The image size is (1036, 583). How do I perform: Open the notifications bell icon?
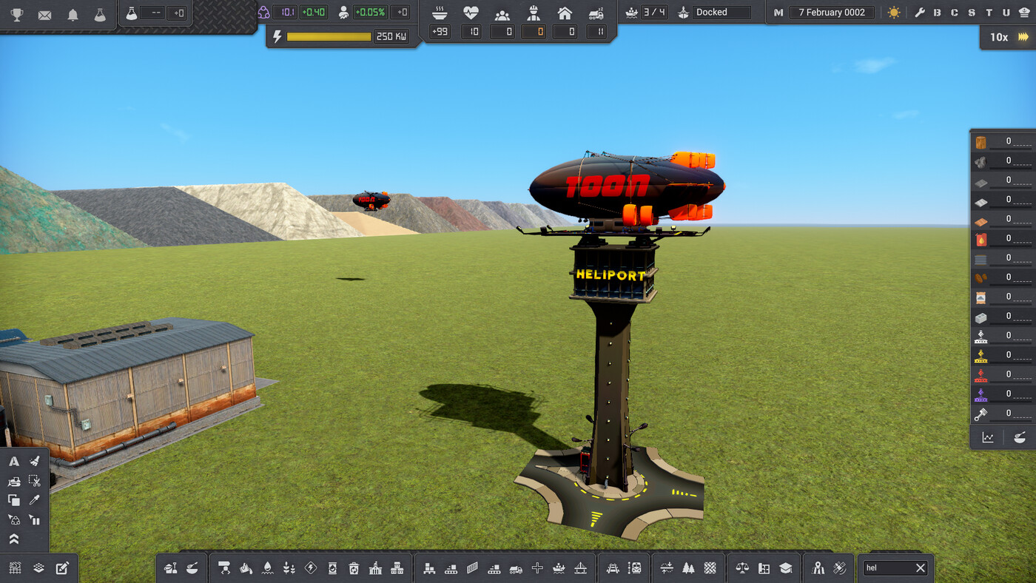(73, 14)
